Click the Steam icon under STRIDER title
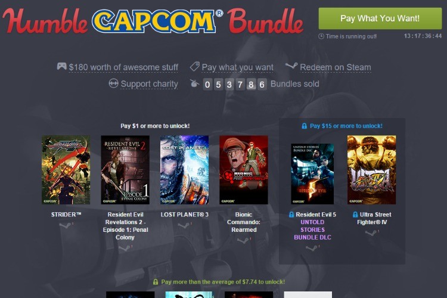 66,225
